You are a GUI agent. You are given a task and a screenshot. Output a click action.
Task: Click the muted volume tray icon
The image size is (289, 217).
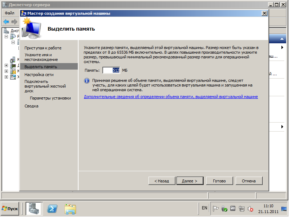[x=250, y=209]
